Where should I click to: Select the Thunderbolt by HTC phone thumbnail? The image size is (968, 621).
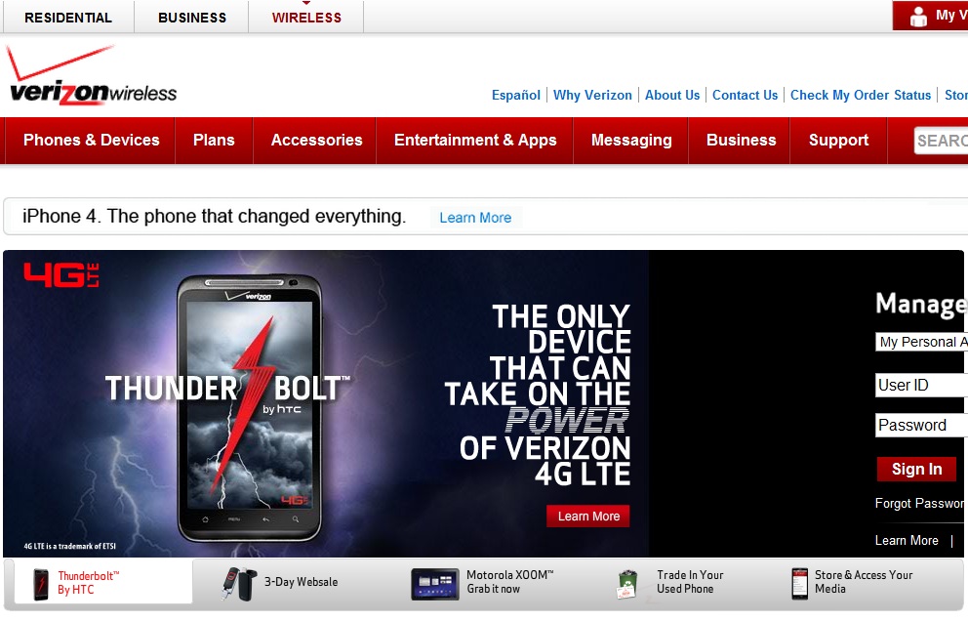click(x=41, y=584)
